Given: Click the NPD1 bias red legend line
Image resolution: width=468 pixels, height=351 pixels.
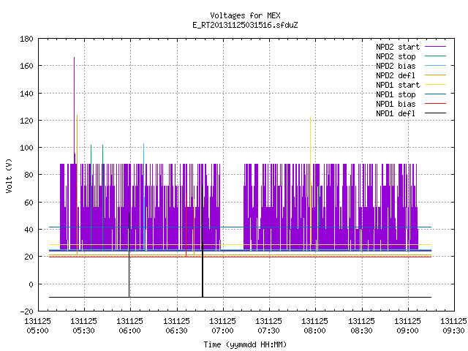Looking at the screenshot, I should [x=435, y=104].
